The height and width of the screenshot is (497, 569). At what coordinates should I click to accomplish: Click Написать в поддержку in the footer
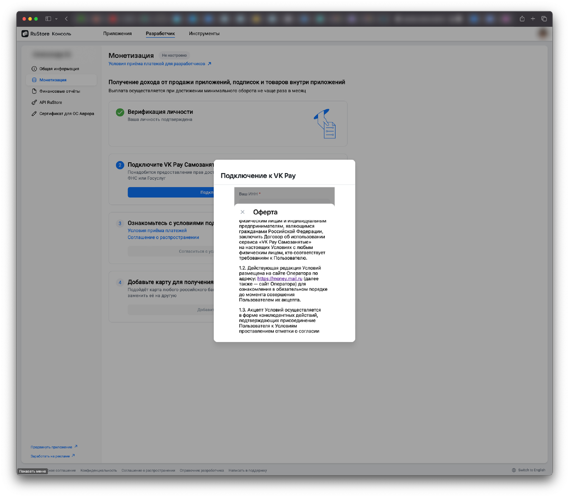[248, 470]
